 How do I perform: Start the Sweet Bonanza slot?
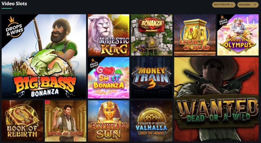click(108, 78)
